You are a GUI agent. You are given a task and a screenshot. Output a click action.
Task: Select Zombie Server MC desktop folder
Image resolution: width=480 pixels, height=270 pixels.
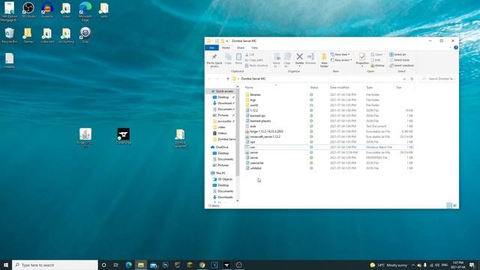180,138
